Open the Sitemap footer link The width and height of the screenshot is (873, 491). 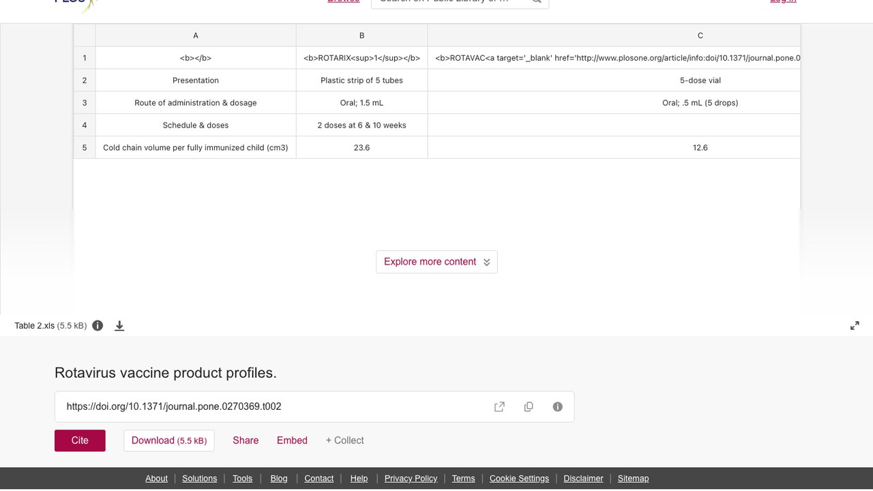pyautogui.click(x=633, y=479)
